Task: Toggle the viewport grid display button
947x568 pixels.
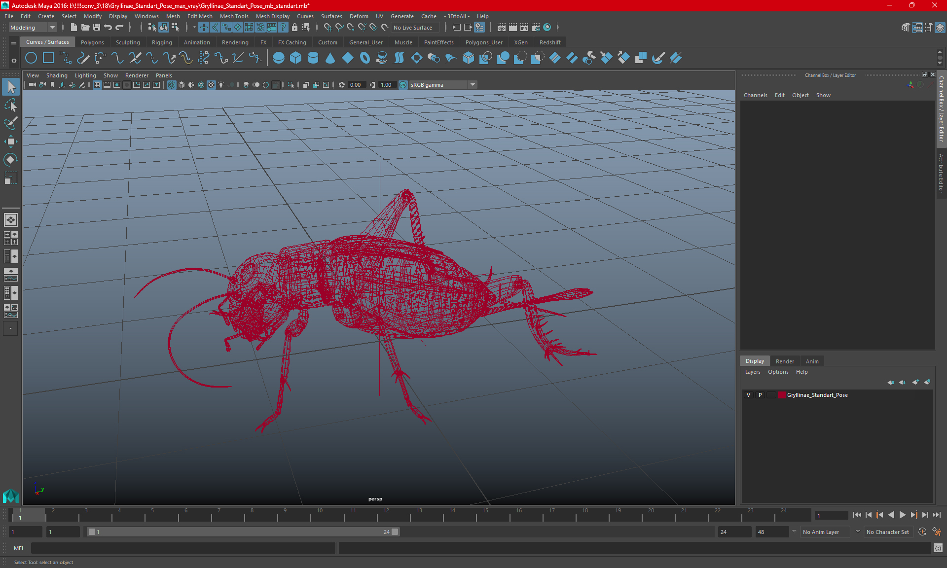Action: pyautogui.click(x=97, y=85)
